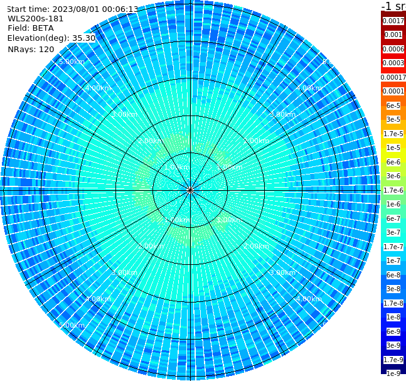Click the 0.00017 color bar tick label
This screenshot has width=406, height=381.
393,77
